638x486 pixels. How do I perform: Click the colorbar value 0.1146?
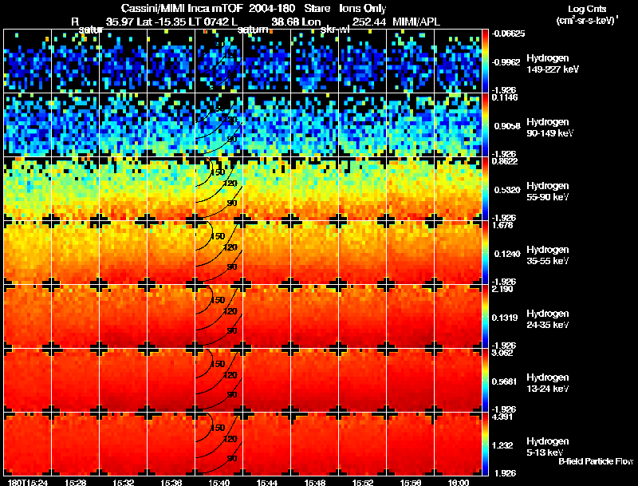pyautogui.click(x=505, y=97)
